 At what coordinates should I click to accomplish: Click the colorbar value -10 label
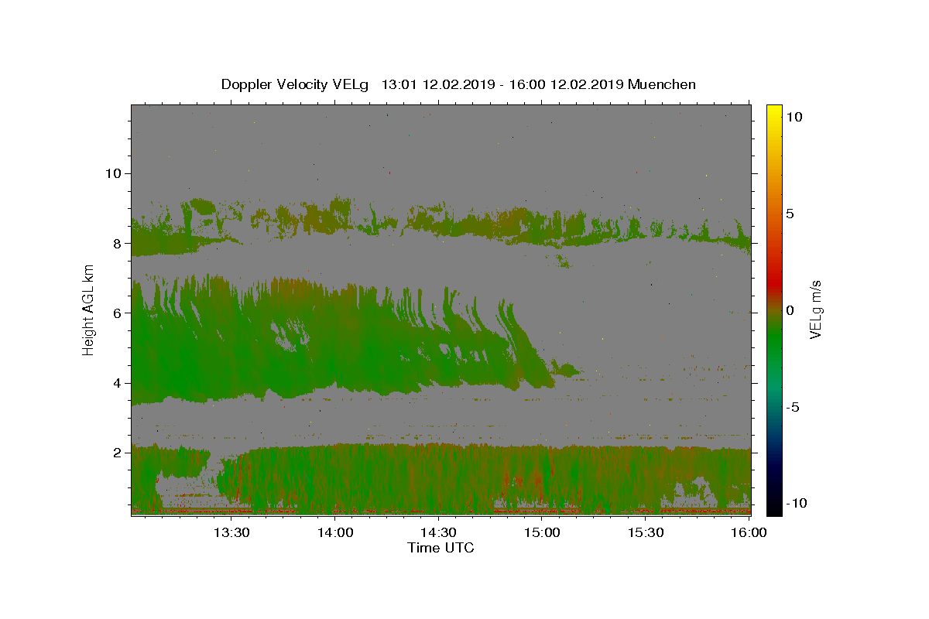[797, 503]
